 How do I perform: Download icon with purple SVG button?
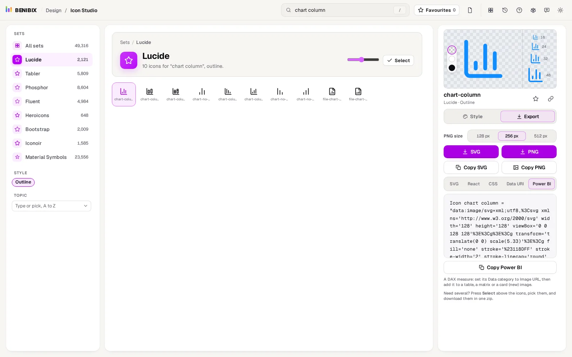[x=471, y=152]
